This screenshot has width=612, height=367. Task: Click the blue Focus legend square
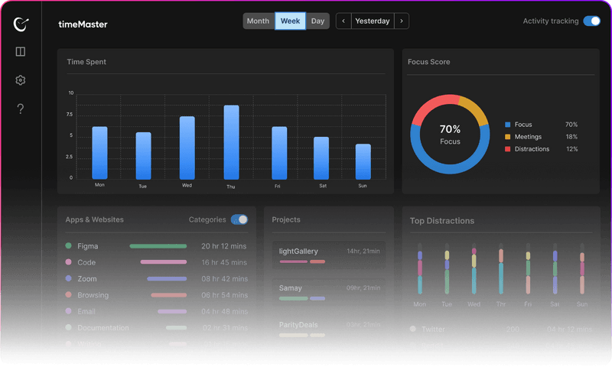[x=507, y=125]
